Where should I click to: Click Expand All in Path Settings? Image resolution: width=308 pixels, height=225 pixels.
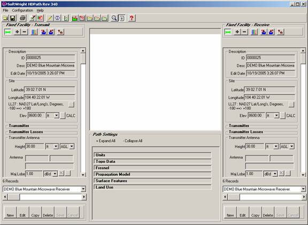click(106, 141)
